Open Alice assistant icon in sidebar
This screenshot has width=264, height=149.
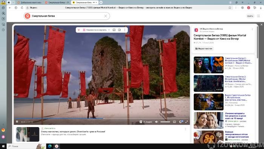3,137
